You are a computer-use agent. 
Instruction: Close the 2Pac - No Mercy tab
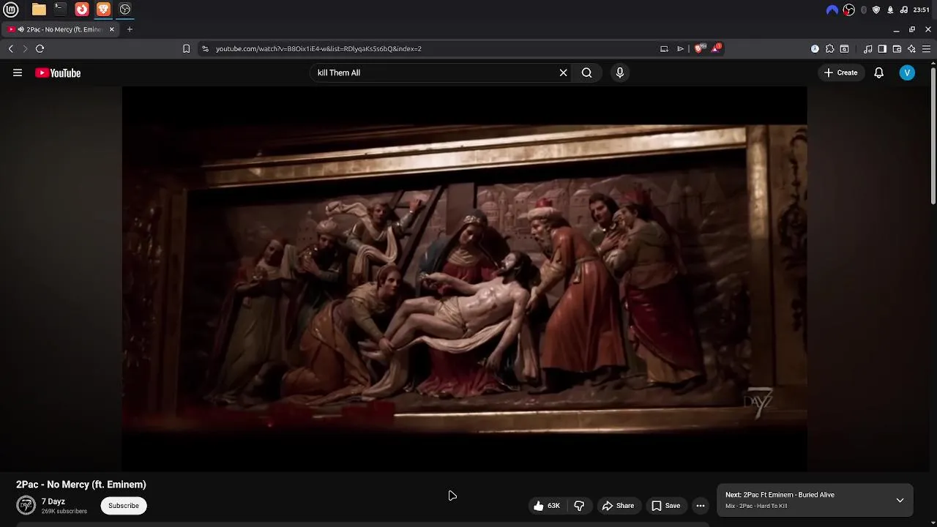coord(111,29)
